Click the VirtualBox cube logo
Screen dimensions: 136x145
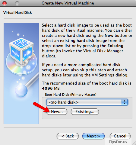pos(21,50)
